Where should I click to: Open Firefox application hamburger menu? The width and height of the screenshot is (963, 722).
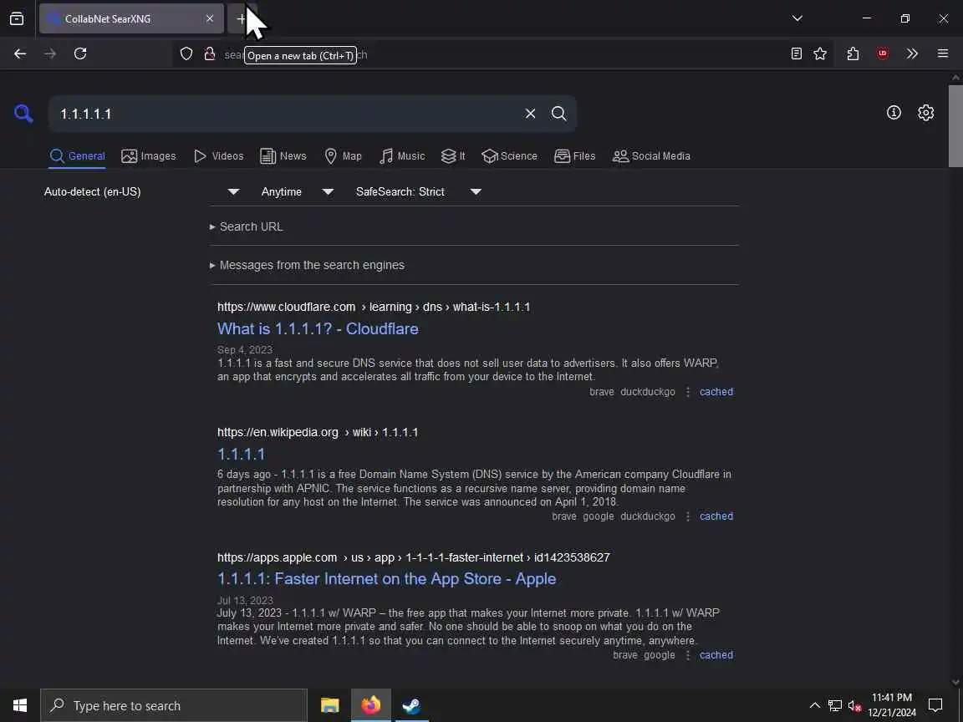point(943,54)
